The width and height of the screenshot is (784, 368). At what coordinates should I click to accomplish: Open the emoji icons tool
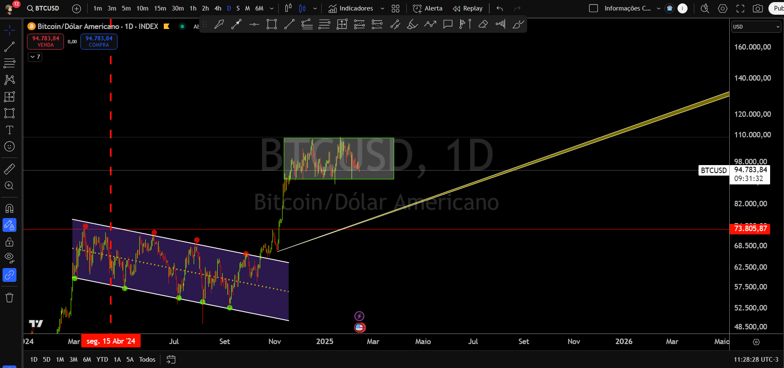coord(9,146)
